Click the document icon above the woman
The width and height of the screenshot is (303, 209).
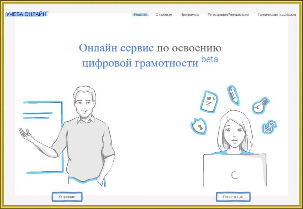click(209, 101)
